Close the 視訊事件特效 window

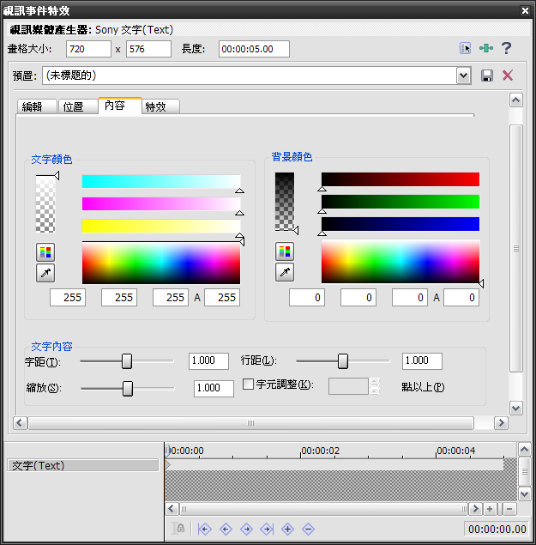click(525, 11)
